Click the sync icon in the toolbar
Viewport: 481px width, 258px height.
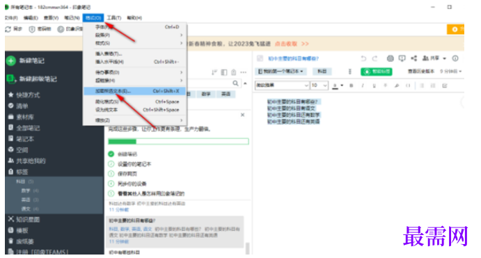pos(8,29)
